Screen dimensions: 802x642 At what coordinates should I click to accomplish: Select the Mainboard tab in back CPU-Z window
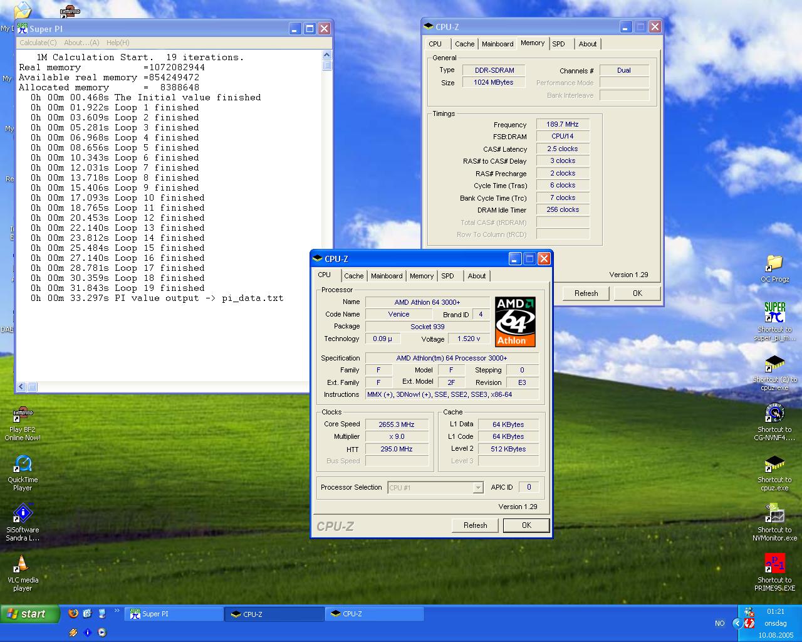pos(497,44)
